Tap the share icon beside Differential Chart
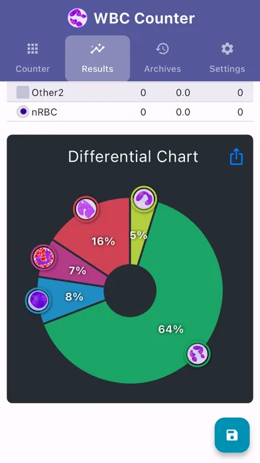This screenshot has height=463, width=260. [236, 156]
